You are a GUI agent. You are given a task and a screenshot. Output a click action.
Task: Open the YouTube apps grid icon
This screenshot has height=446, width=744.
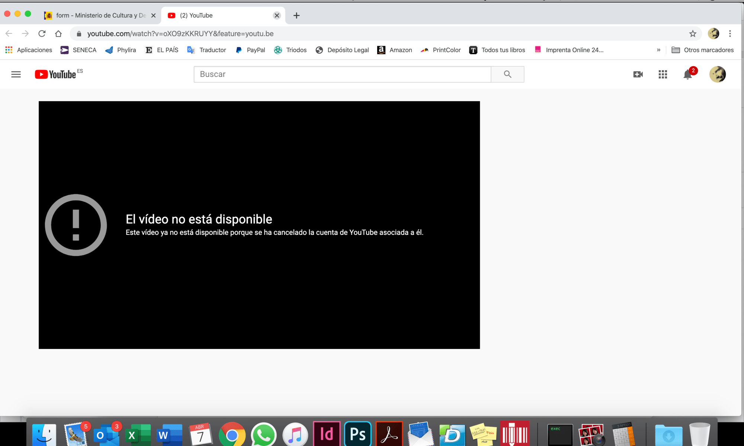(x=663, y=74)
